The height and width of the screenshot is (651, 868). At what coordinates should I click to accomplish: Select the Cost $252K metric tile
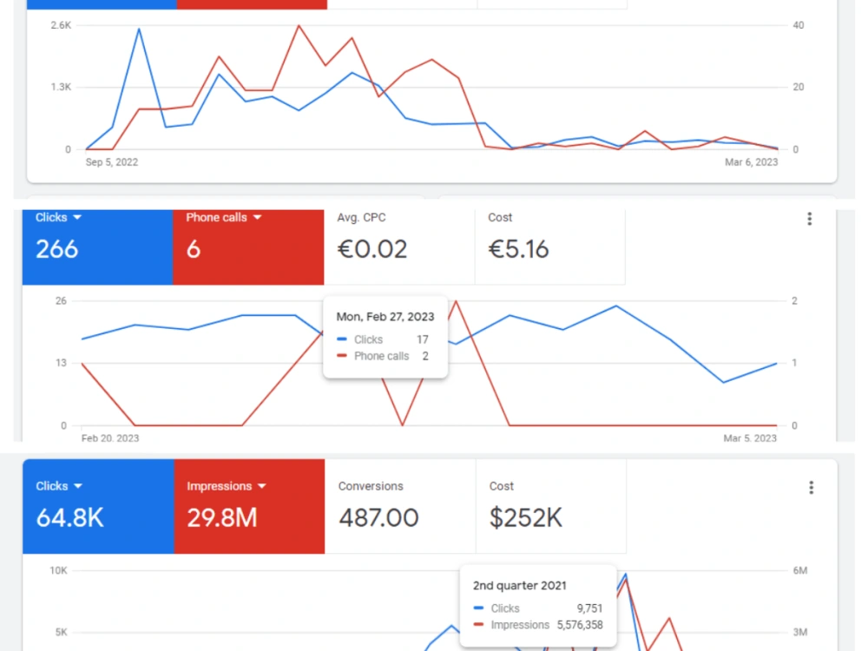(551, 506)
